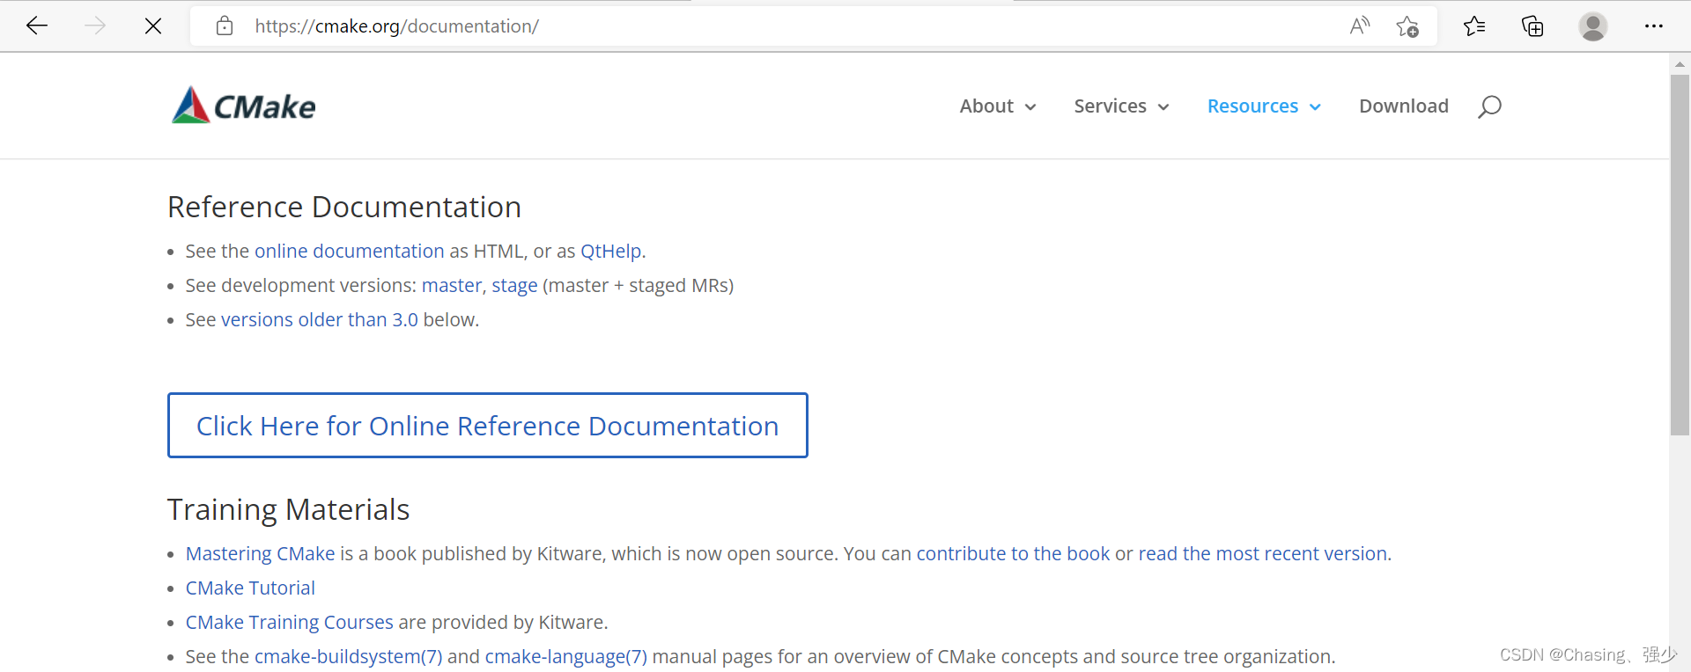The height and width of the screenshot is (672, 1691).
Task: Open the Services menu item
Action: point(1110,106)
